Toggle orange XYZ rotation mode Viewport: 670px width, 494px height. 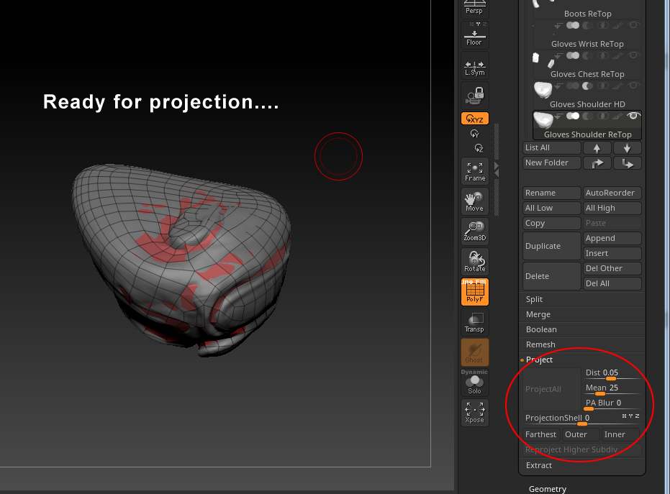(475, 119)
